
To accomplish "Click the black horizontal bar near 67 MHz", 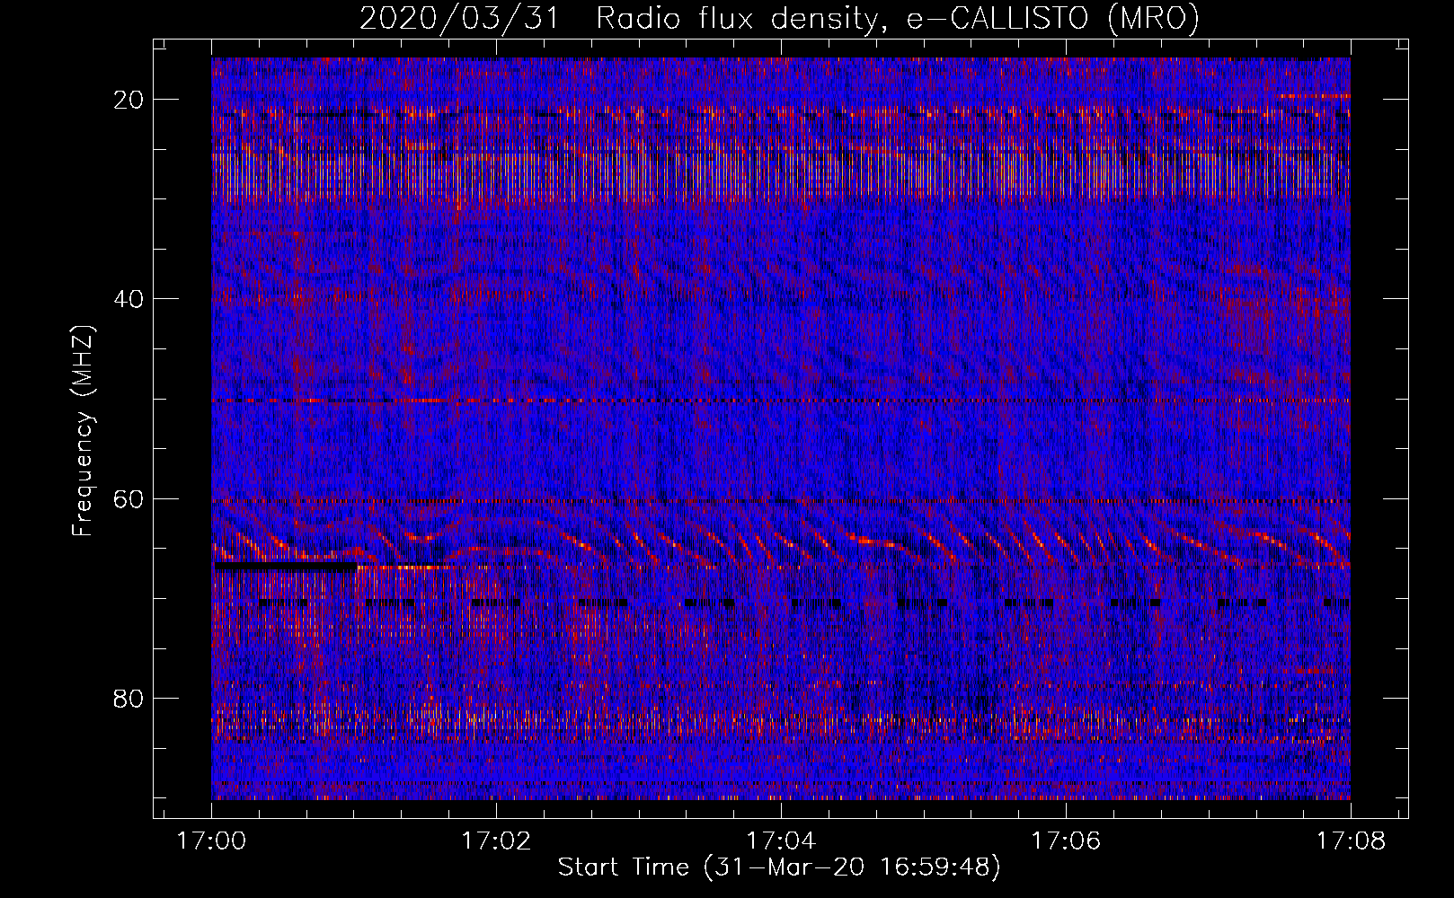I will tap(286, 567).
